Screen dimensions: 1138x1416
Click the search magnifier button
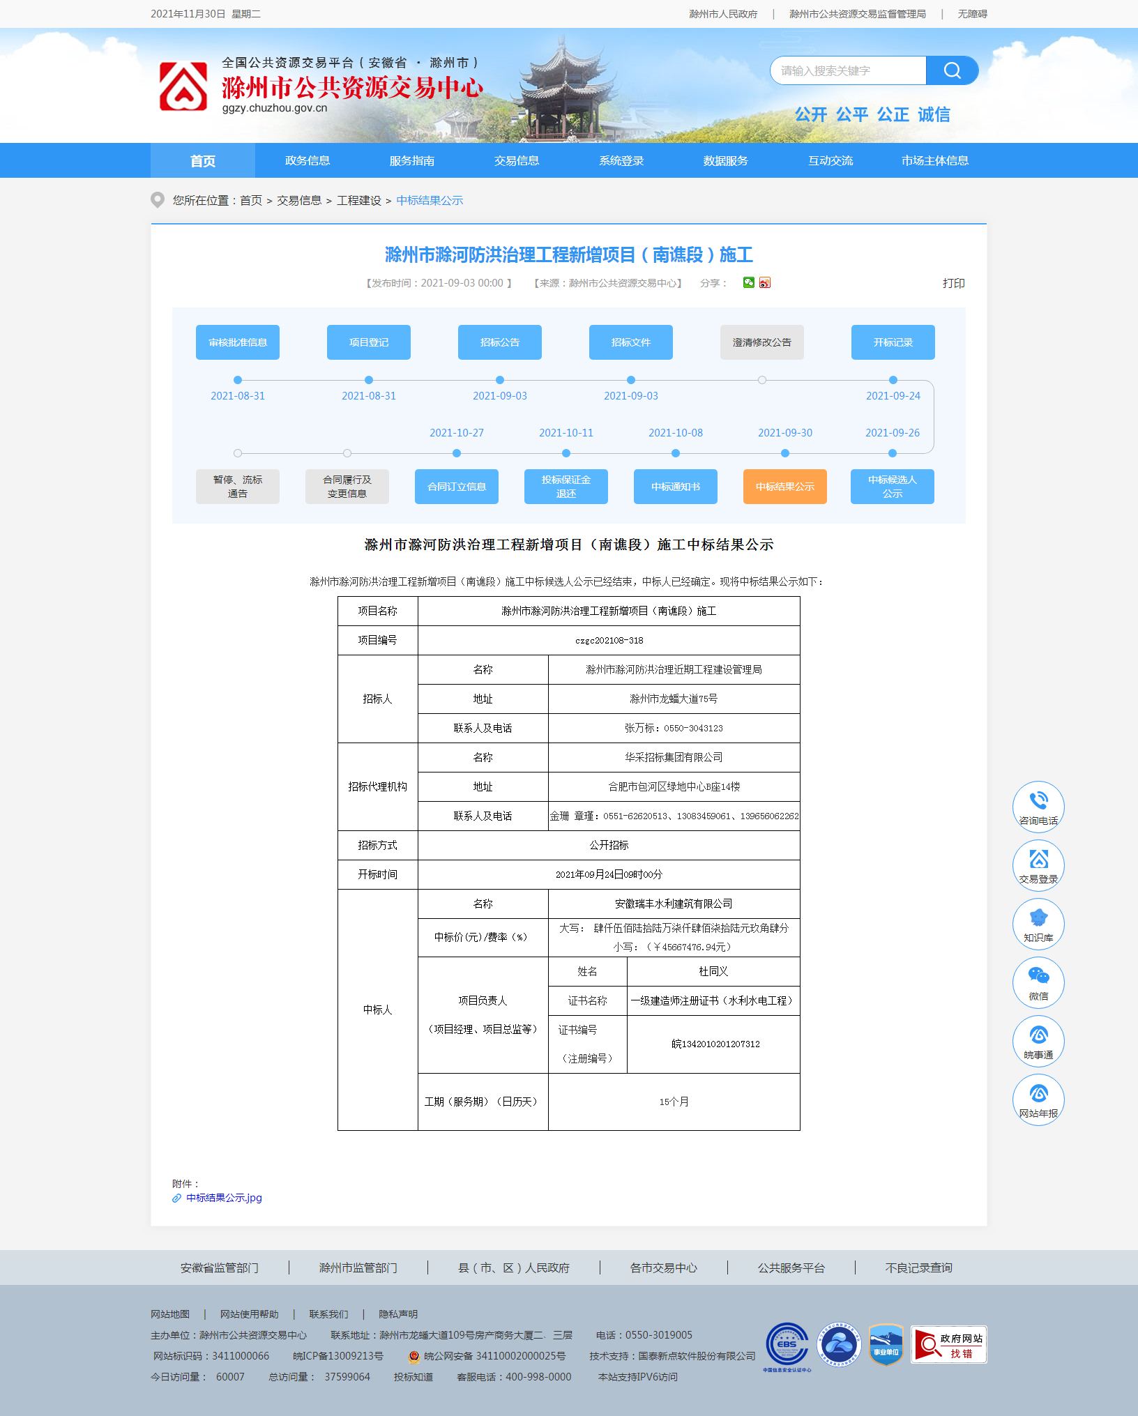coord(952,70)
